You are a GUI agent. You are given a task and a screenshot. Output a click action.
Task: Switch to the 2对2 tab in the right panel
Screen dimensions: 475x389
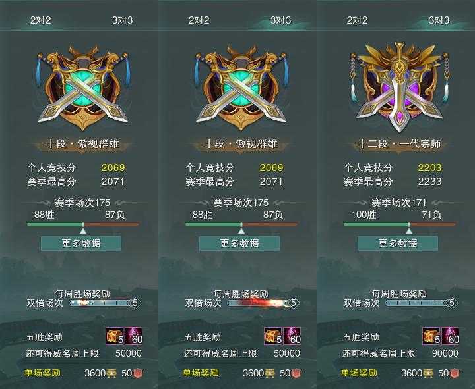(357, 20)
